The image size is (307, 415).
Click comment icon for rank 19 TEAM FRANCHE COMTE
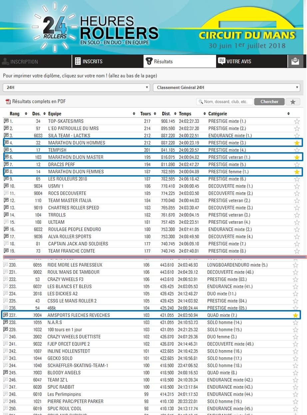tap(6, 251)
